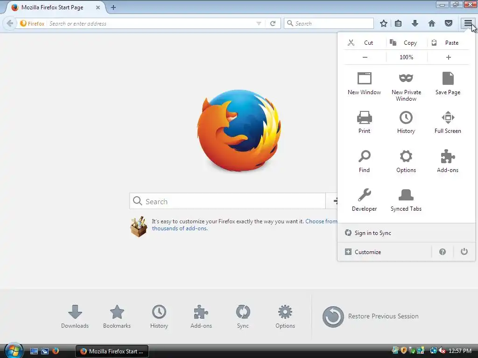Viewport: 478px width, 358px height.
Task: Open a New Window from menu
Action: click(364, 84)
